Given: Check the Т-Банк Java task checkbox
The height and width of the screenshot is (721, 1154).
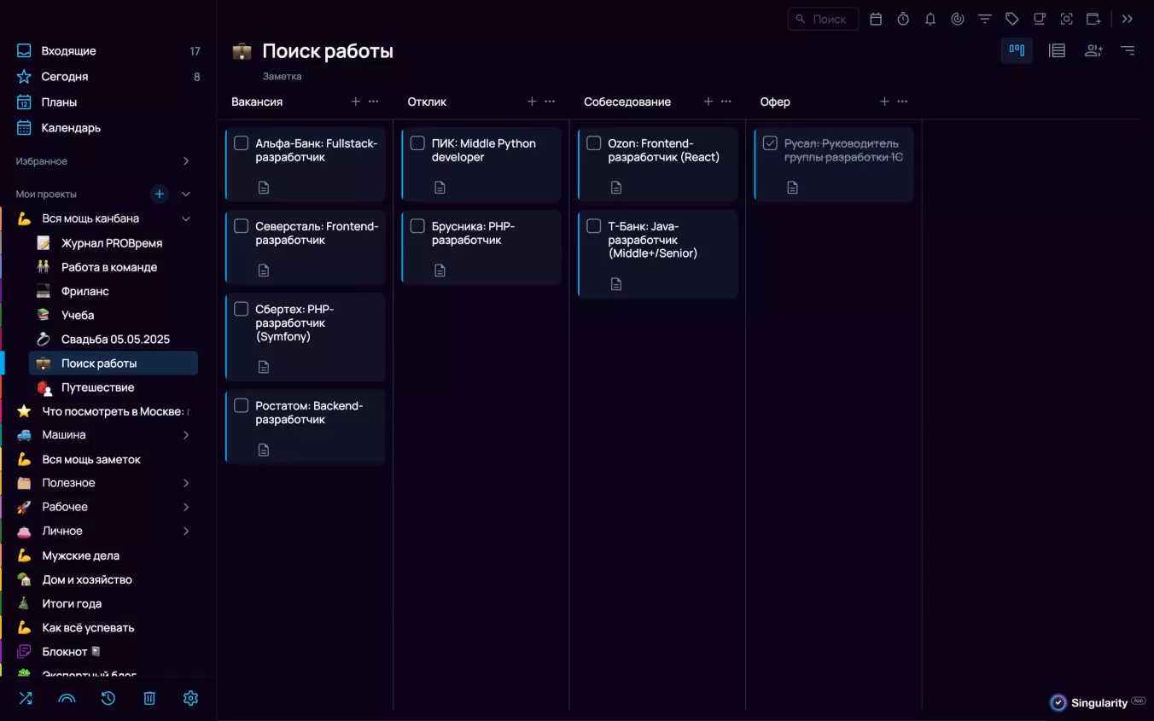Looking at the screenshot, I should [594, 226].
